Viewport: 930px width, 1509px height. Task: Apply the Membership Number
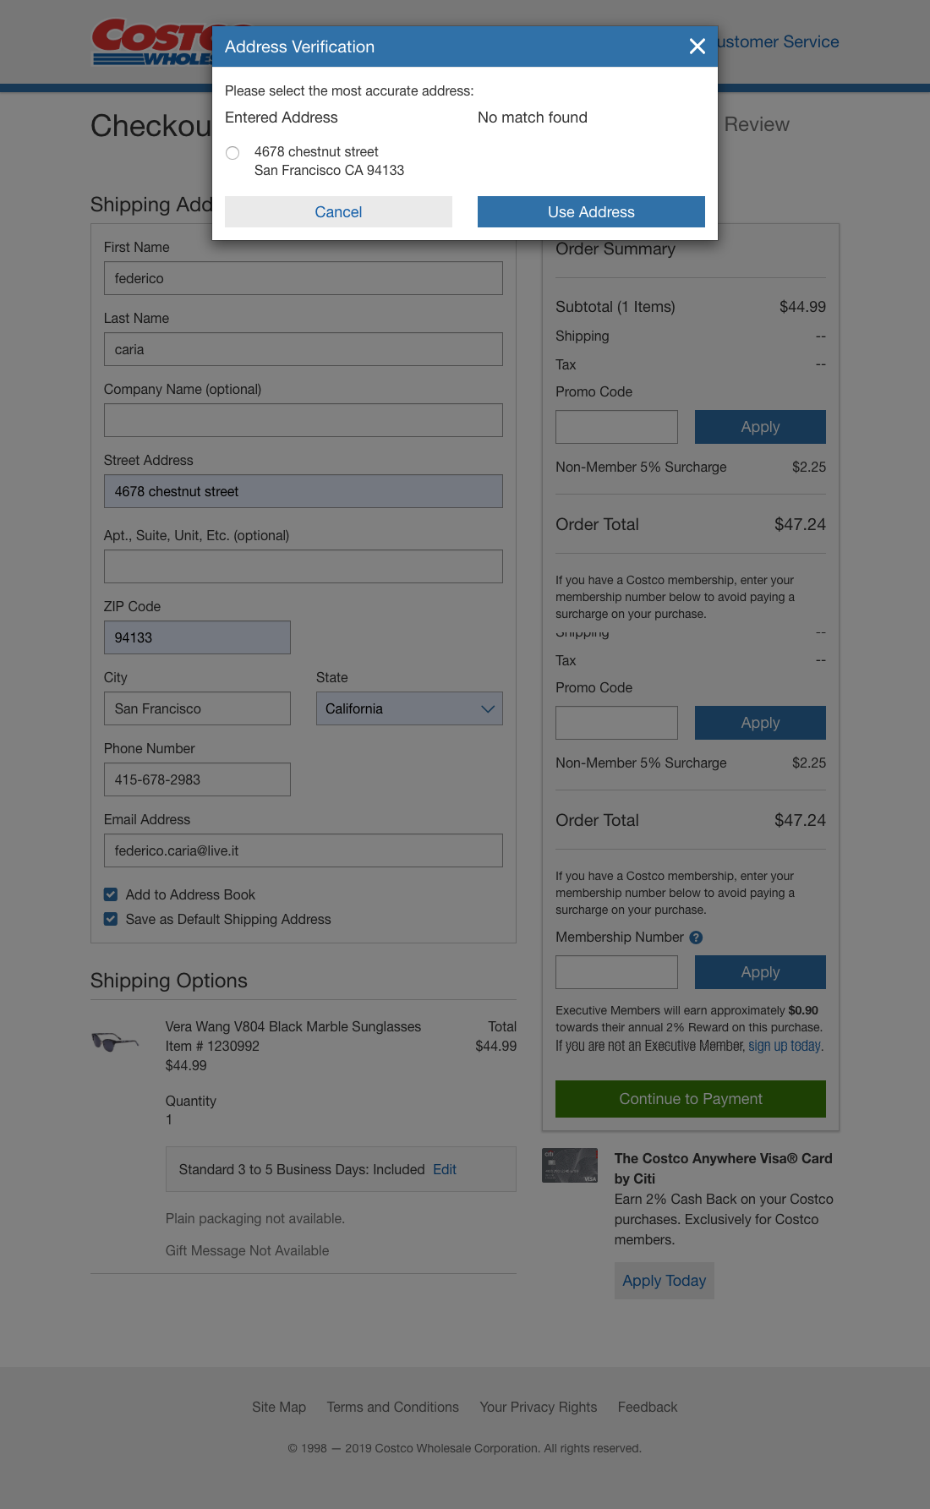[759, 971]
